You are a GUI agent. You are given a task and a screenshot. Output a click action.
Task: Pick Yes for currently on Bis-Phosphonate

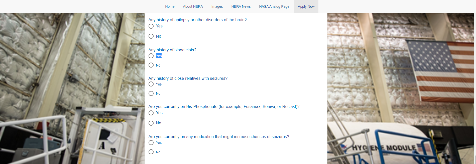tap(151, 113)
